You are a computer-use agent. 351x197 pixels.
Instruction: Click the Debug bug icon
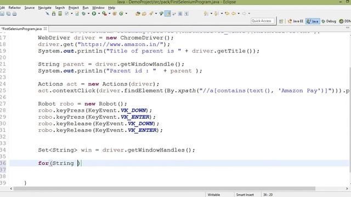[83, 14]
